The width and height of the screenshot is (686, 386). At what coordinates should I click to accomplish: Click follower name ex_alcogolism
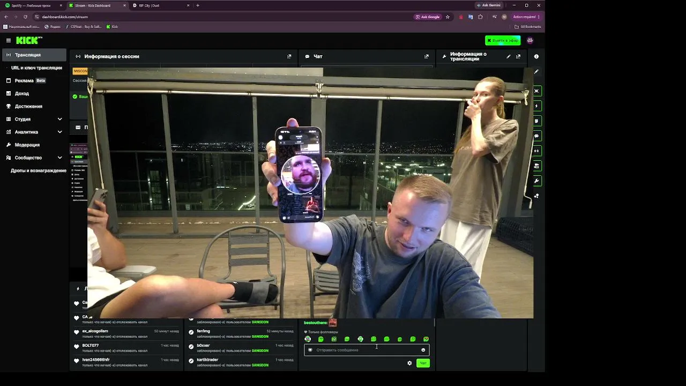click(95, 331)
